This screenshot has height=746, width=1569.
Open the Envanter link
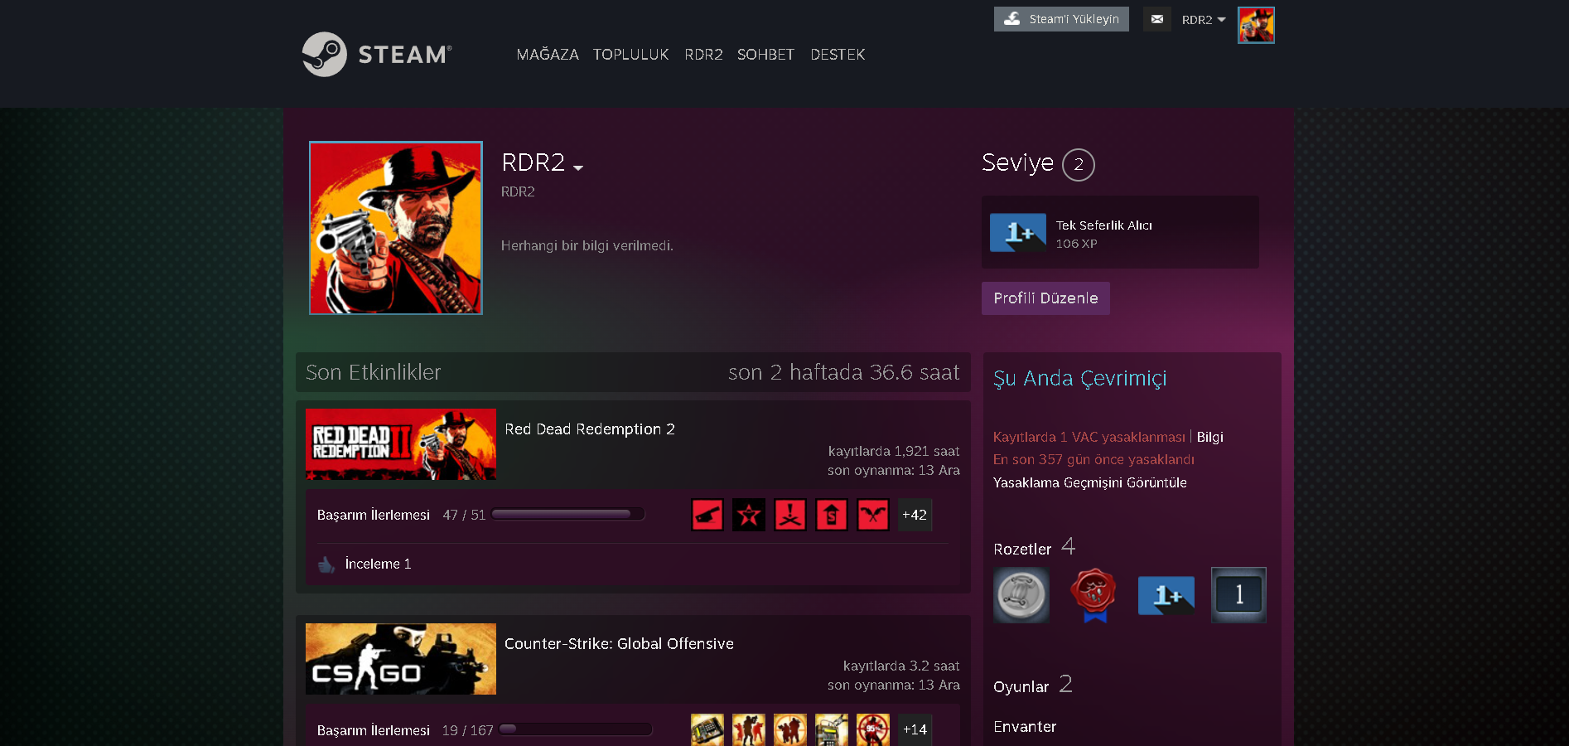point(1025,726)
